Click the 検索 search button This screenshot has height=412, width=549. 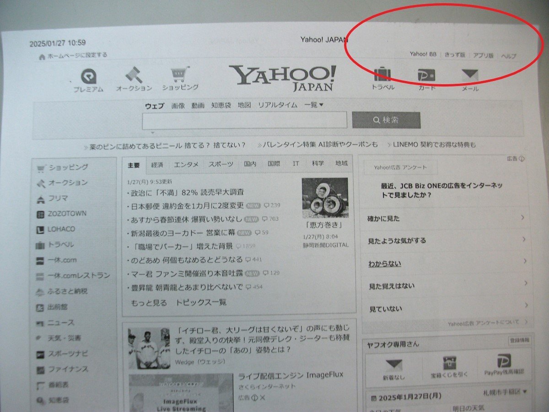pyautogui.click(x=386, y=120)
